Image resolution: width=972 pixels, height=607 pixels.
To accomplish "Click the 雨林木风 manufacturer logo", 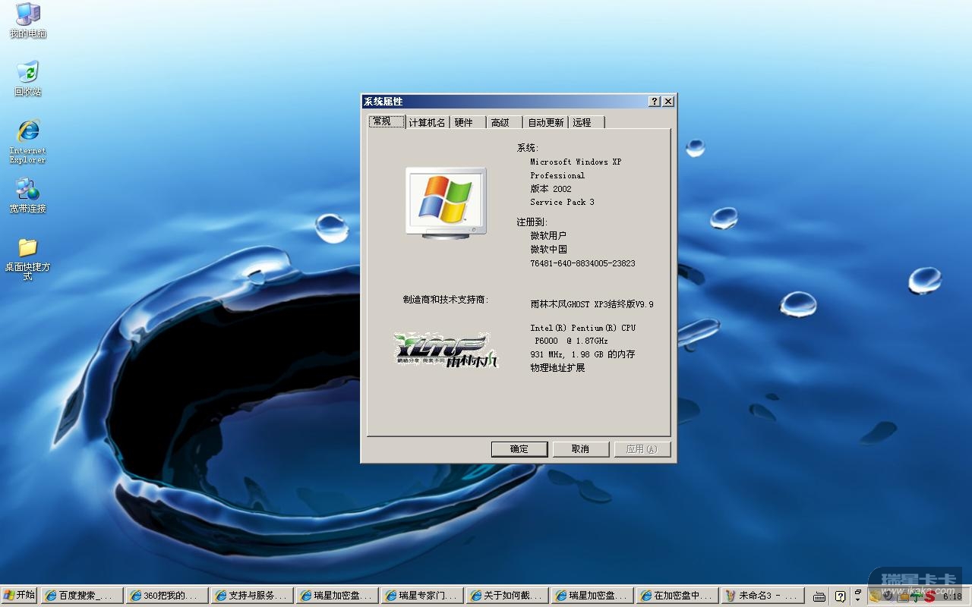I will pyautogui.click(x=447, y=351).
